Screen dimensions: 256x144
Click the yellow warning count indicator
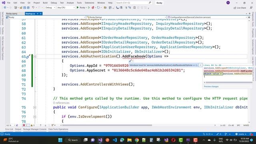pyautogui.click(x=32, y=125)
